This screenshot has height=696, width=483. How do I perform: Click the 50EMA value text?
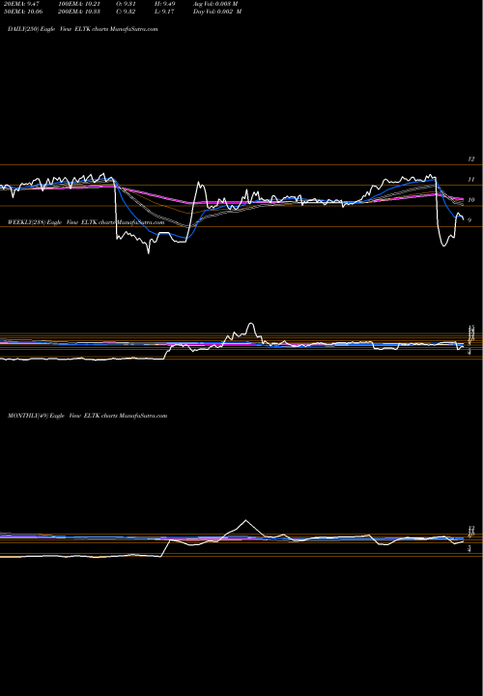[22, 12]
